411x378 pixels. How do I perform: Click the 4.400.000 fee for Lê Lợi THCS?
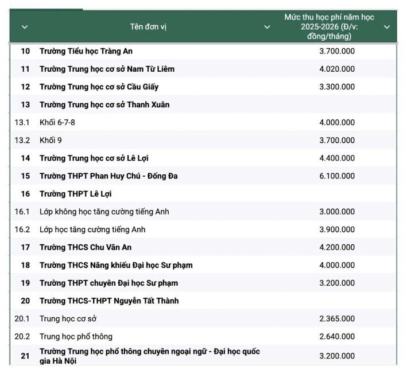click(337, 158)
